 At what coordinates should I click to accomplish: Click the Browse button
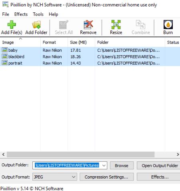click(122, 166)
